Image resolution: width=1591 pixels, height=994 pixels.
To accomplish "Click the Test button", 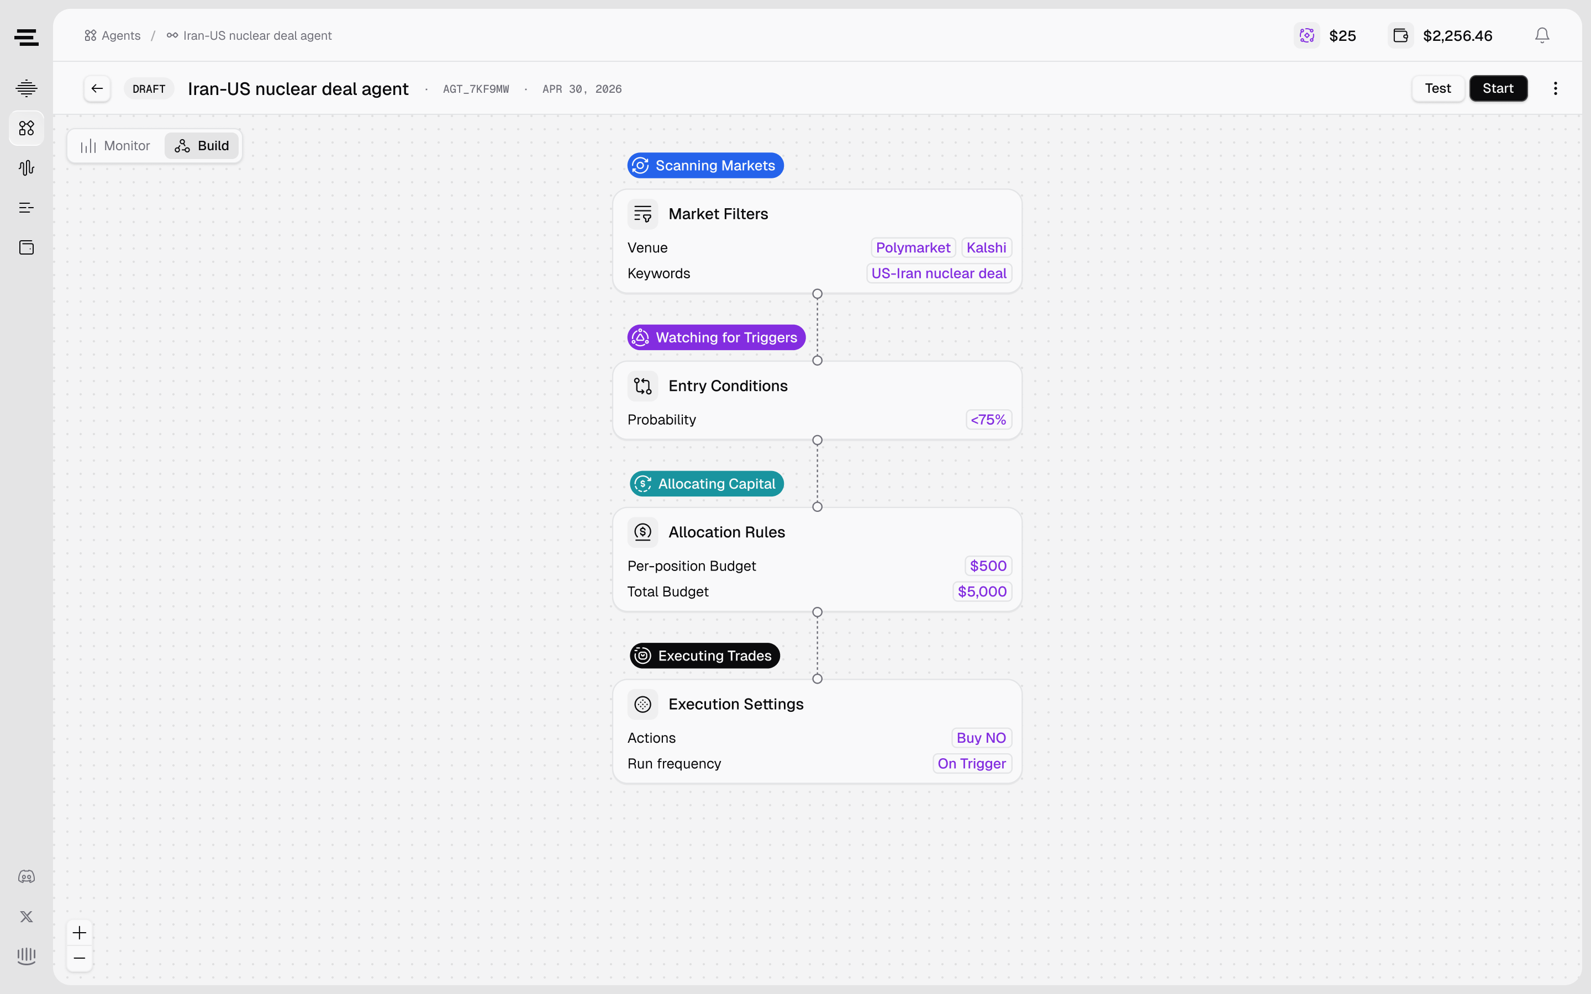I will point(1438,89).
